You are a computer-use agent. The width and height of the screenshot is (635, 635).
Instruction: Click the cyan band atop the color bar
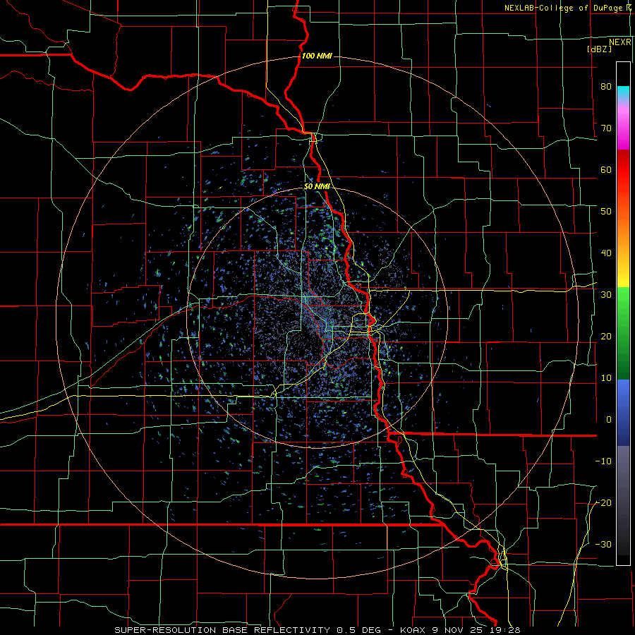[623, 91]
